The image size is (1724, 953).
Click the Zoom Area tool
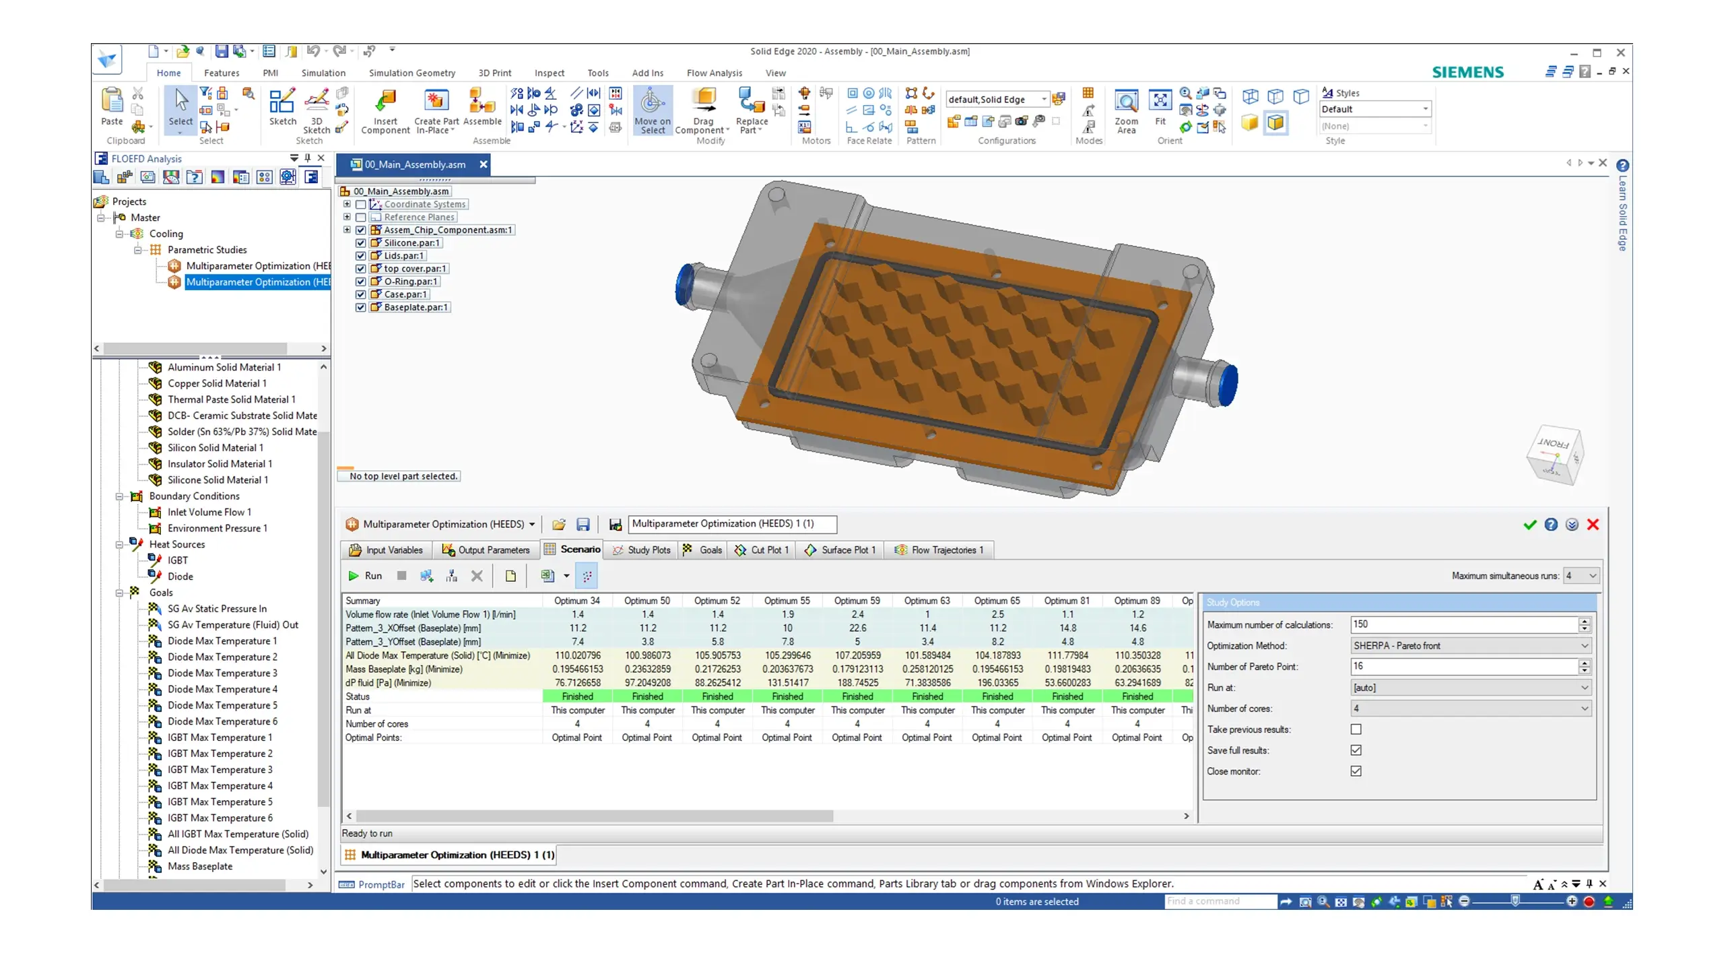1126,100
